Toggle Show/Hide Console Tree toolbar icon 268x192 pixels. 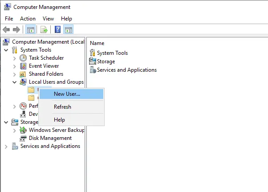[30, 29]
